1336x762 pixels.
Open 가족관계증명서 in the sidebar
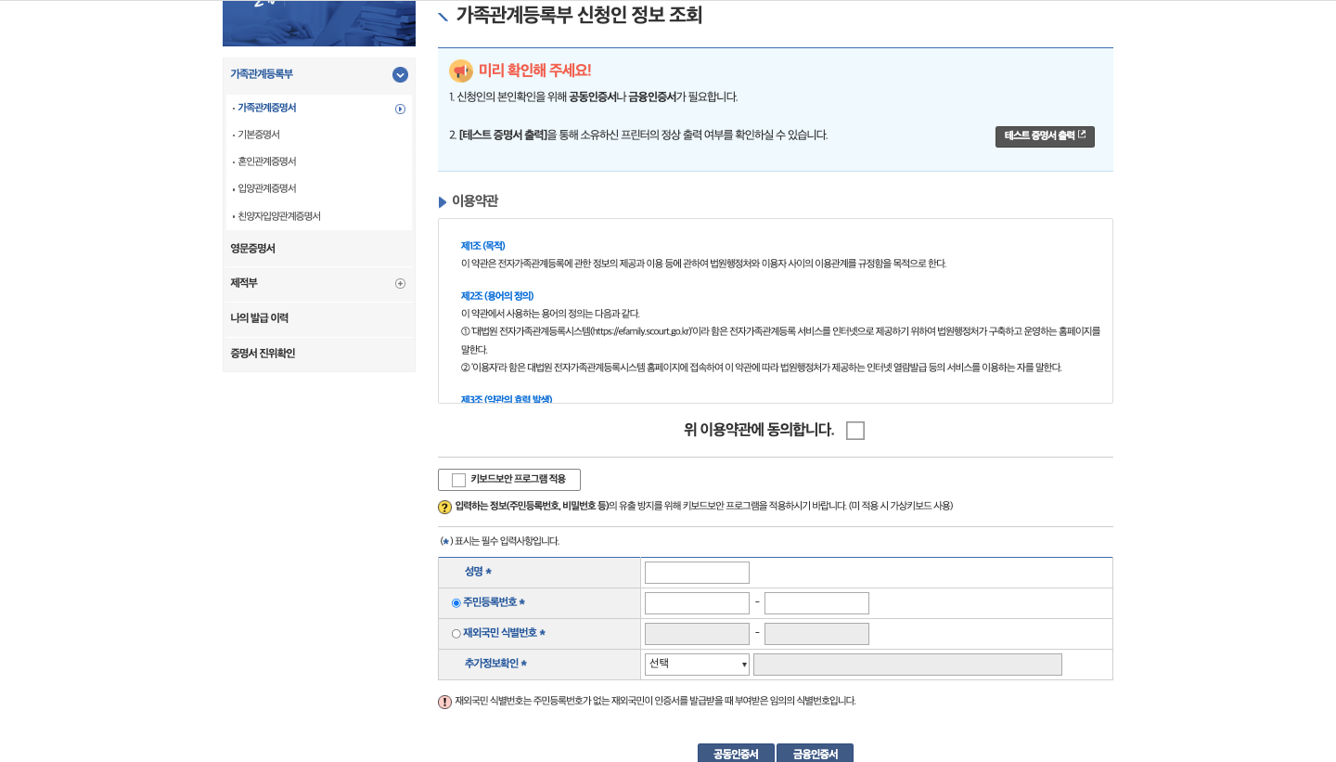click(x=267, y=108)
